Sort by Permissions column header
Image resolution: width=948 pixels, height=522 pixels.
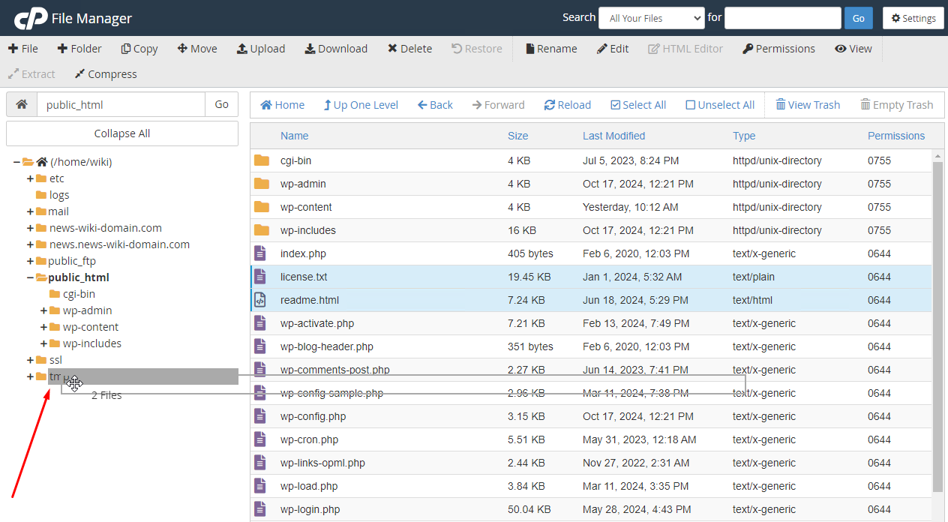896,136
